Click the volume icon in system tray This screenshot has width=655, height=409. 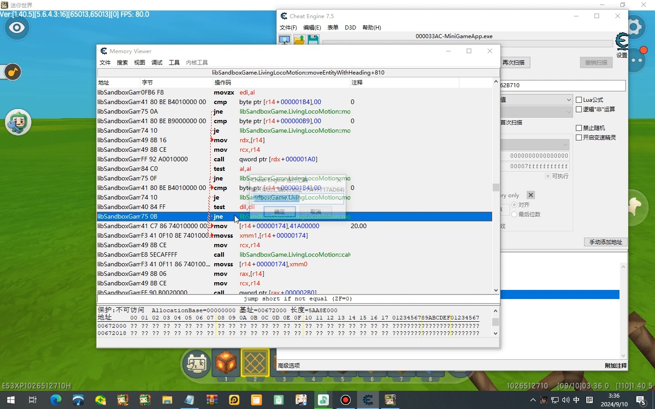pyautogui.click(x=565, y=400)
